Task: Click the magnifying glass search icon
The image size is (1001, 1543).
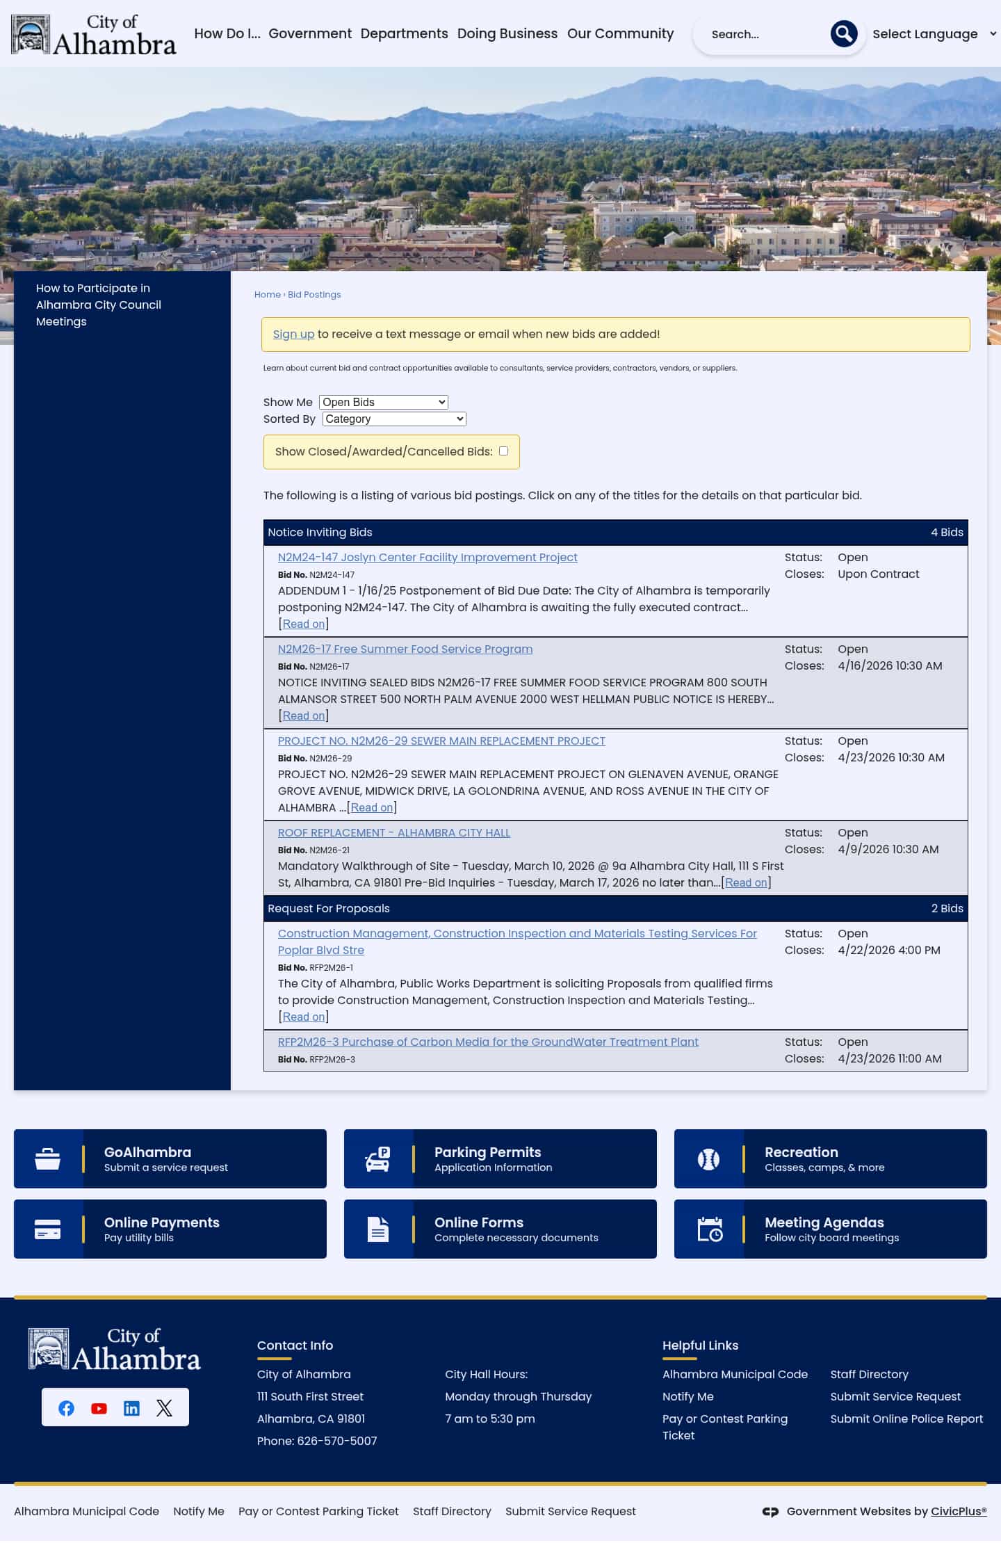Action: 843,33
